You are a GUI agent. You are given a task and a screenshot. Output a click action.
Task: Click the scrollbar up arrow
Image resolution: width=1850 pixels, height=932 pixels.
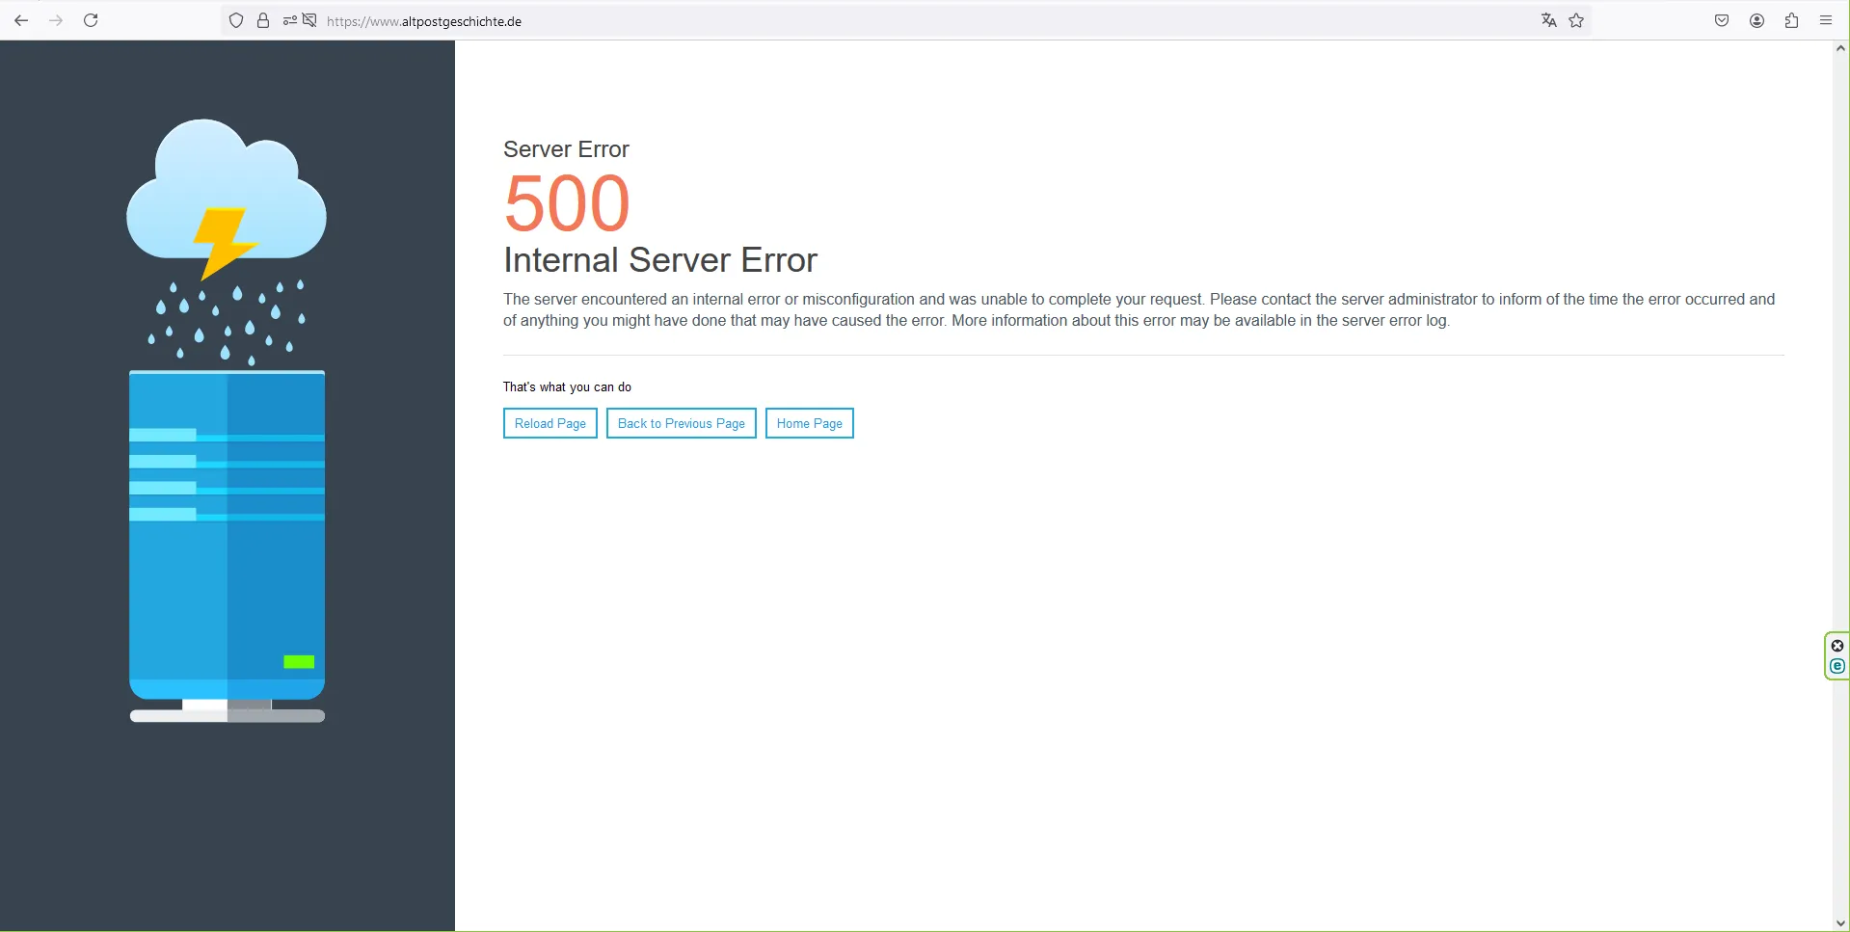coord(1840,48)
